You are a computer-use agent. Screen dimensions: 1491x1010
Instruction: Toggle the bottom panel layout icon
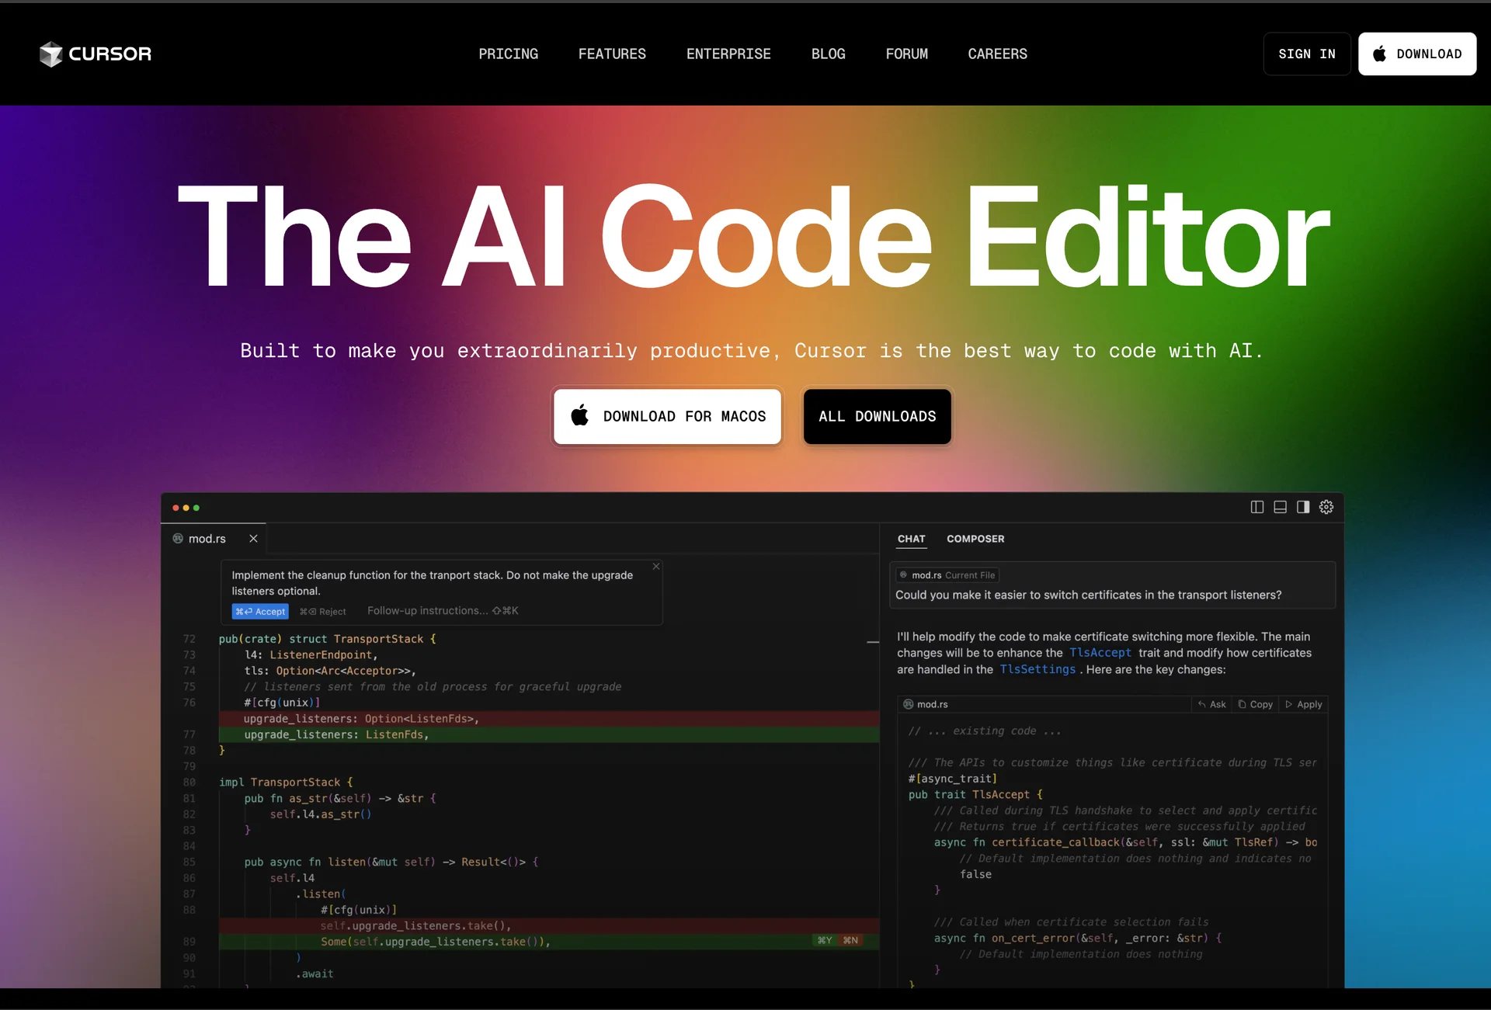1281,507
